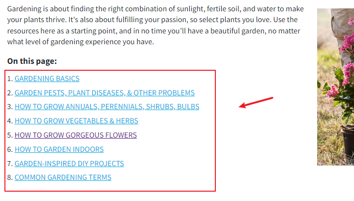354x201 pixels.
Task: Click the red arrow annotation
Action: point(256,102)
